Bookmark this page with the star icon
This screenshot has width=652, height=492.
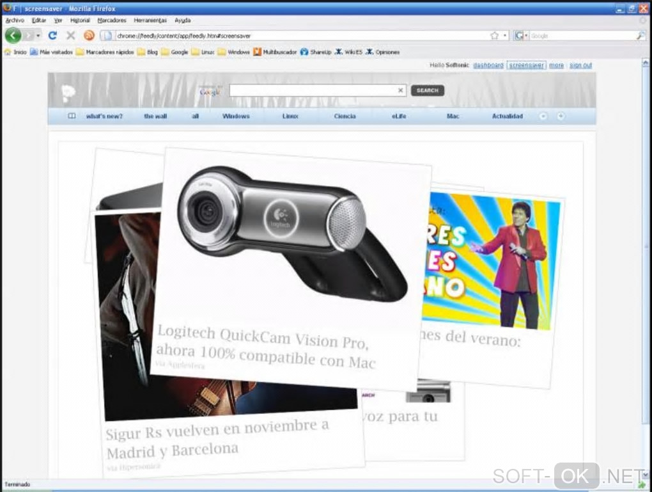494,36
